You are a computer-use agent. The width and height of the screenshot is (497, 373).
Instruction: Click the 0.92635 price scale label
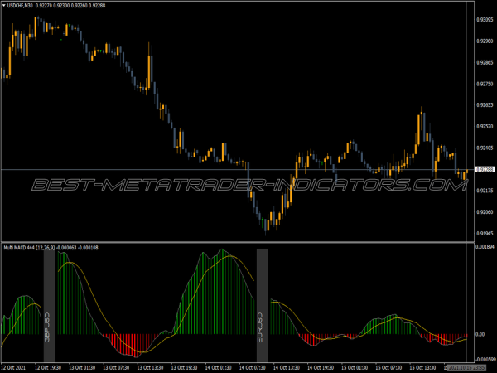click(485, 105)
